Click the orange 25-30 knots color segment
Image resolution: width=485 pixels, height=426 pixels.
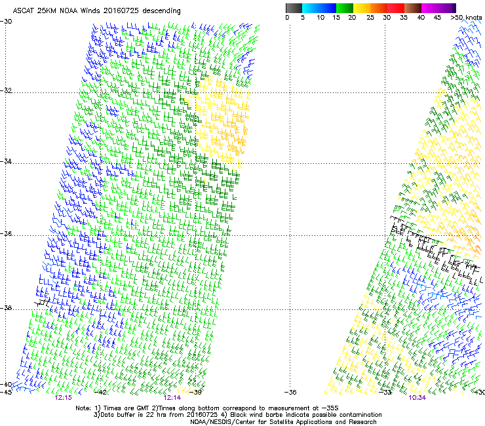click(379, 8)
